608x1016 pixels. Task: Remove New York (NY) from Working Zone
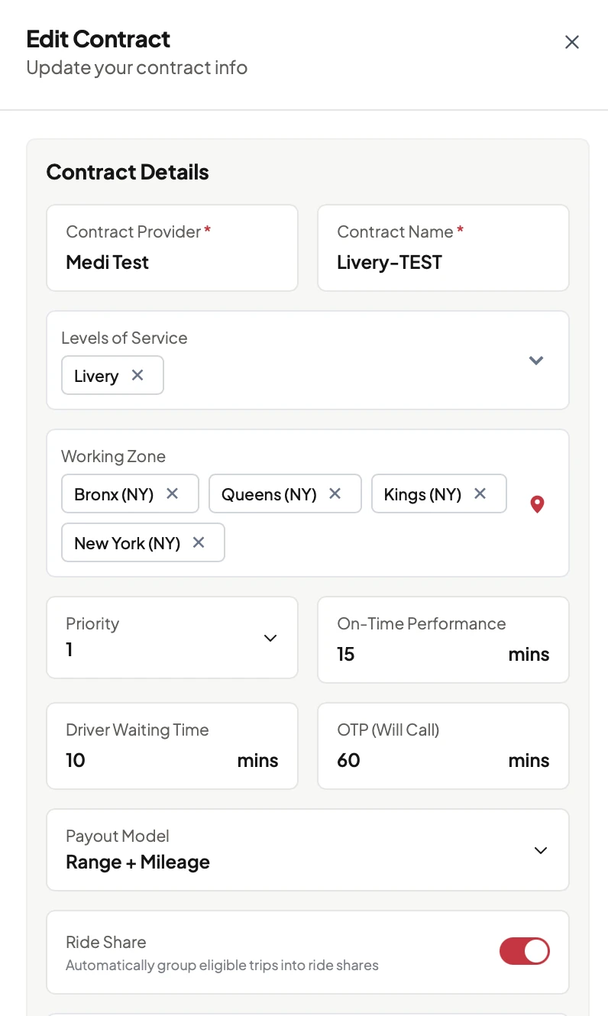(199, 542)
